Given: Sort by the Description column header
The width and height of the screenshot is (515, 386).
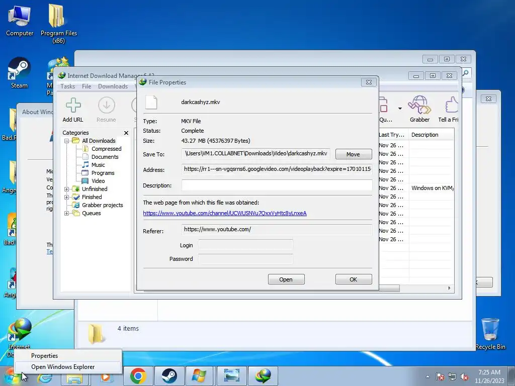Looking at the screenshot, I should [432, 135].
